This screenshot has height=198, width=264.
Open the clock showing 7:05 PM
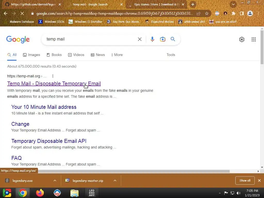tap(252, 193)
